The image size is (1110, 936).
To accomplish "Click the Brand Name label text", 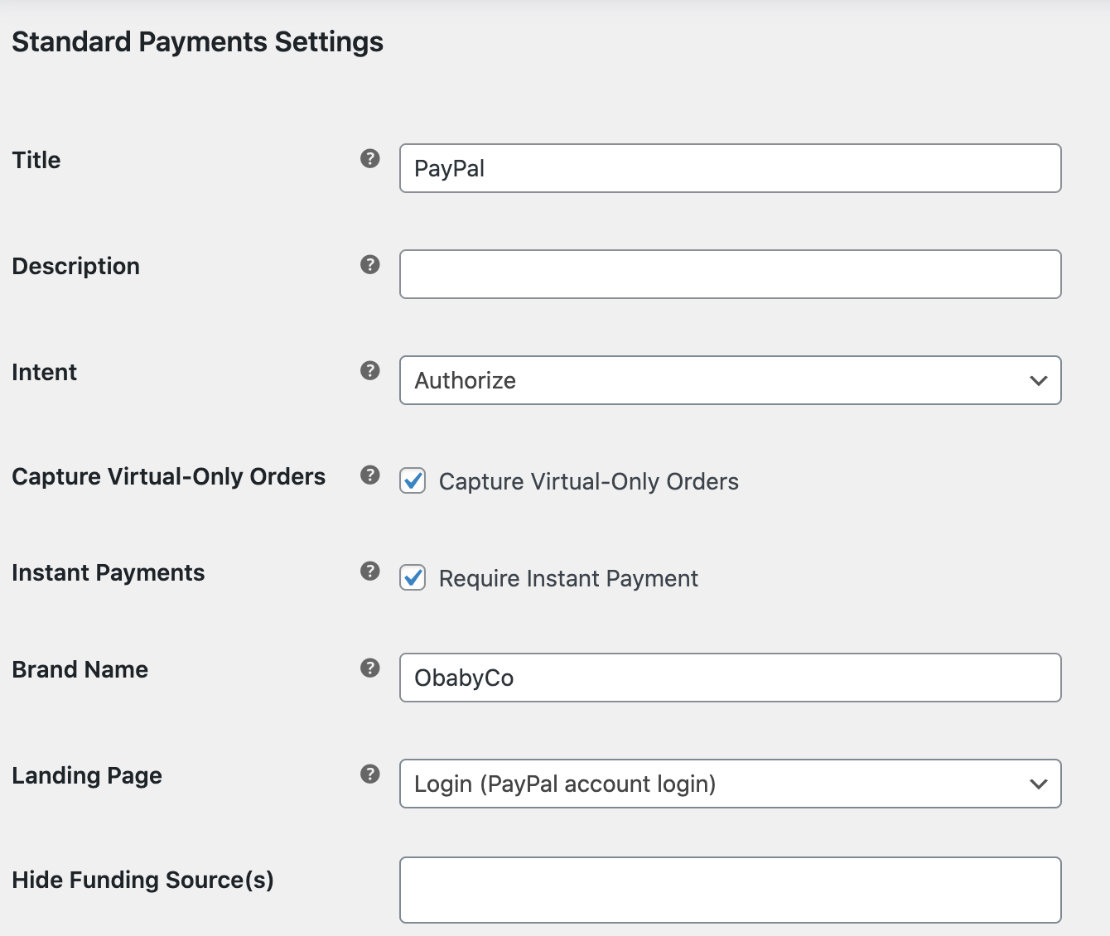I will click(x=80, y=669).
